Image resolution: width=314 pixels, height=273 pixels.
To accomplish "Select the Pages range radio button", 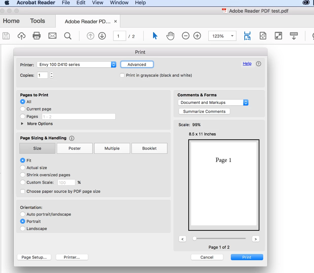I will [x=23, y=116].
